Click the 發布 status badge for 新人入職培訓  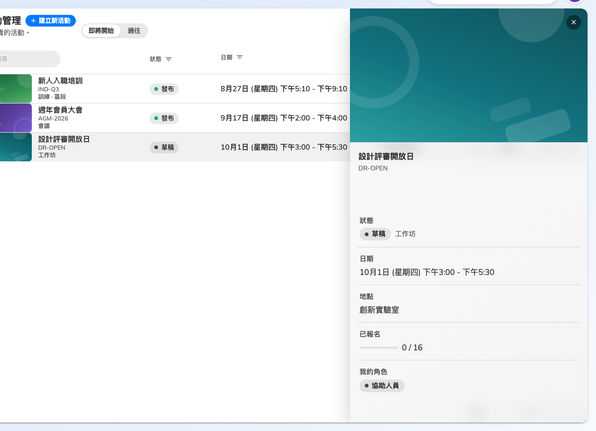[164, 89]
